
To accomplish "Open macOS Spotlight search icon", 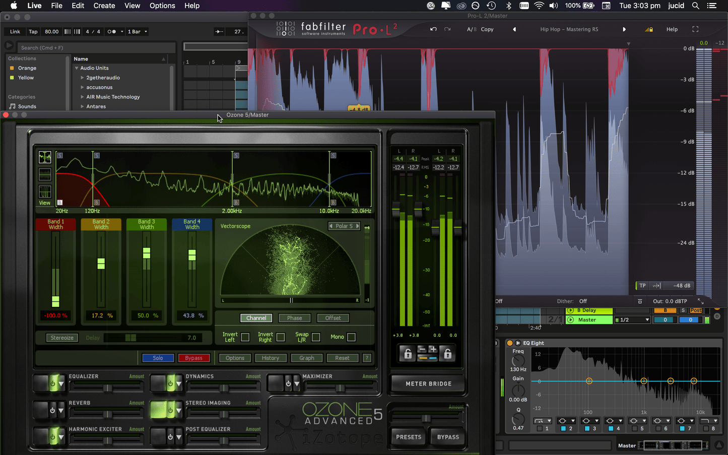I will (696, 6).
